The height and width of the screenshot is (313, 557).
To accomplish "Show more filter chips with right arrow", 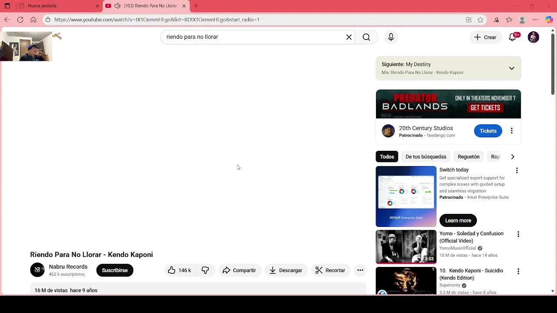I will (x=513, y=157).
